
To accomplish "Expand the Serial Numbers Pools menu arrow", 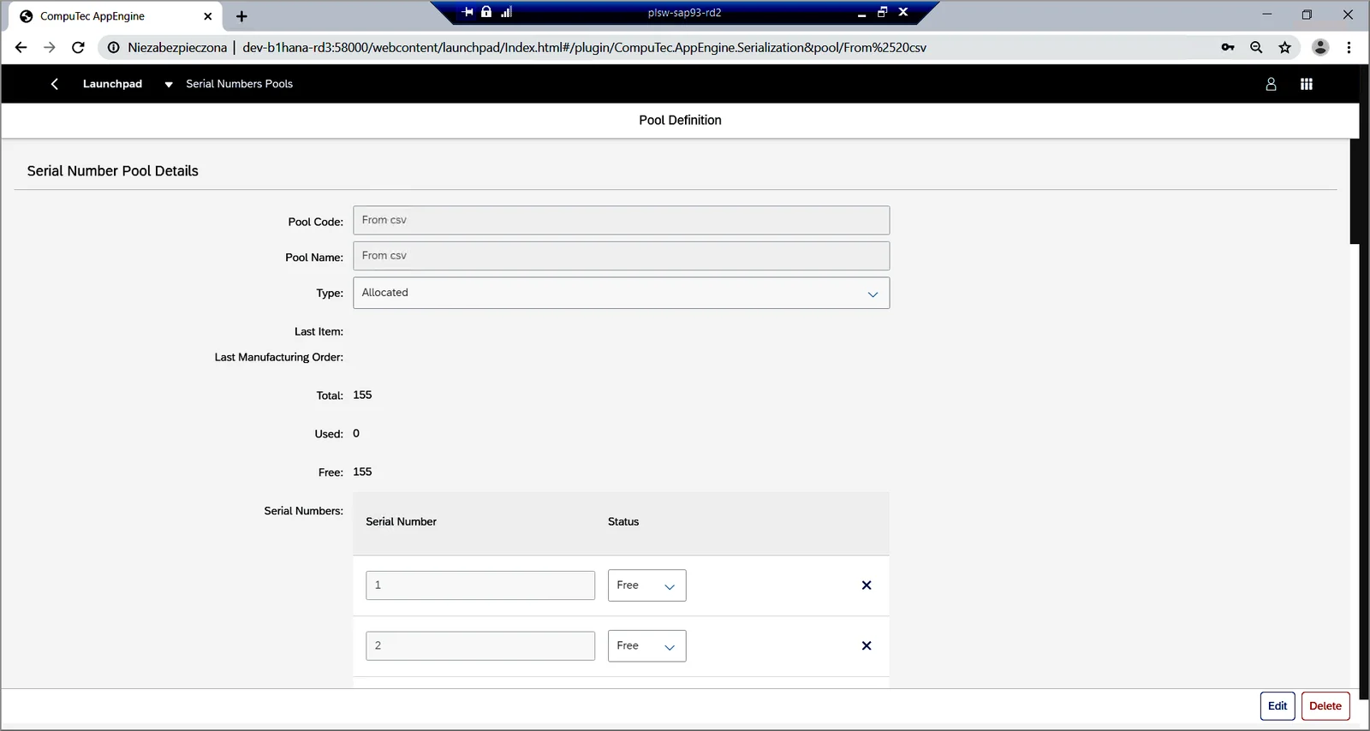I will [x=169, y=85].
